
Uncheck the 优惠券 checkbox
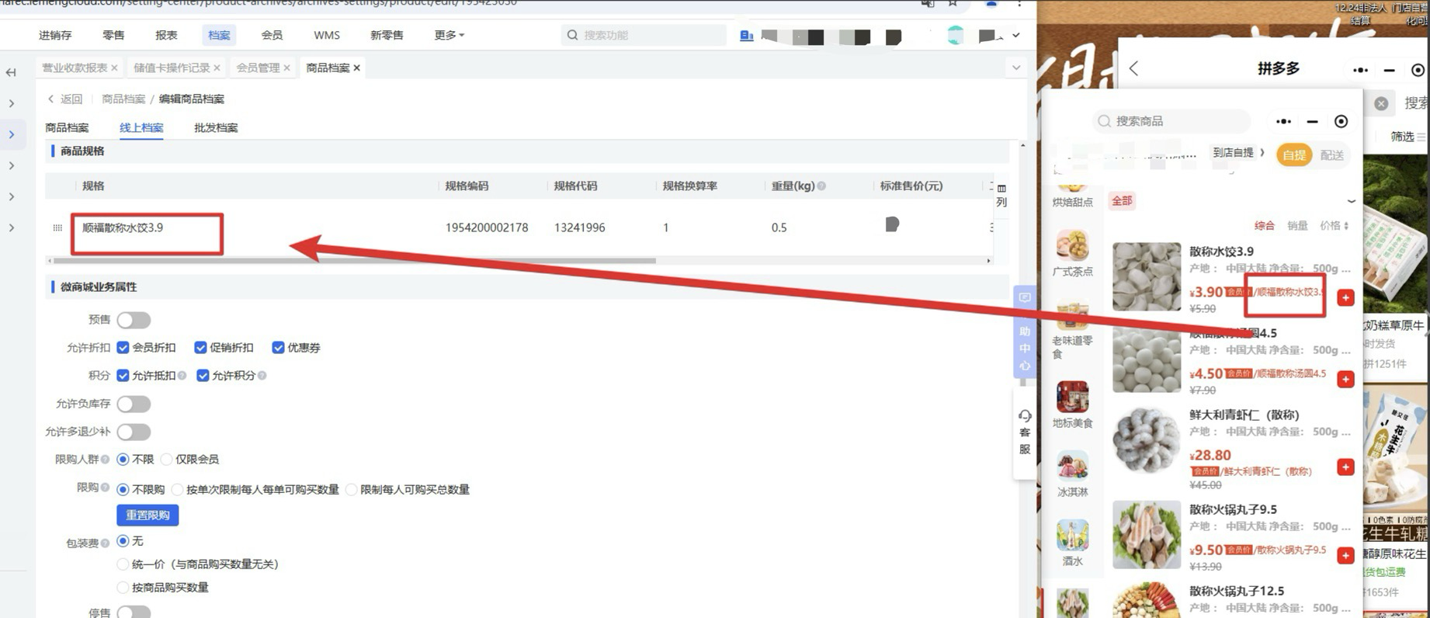click(x=278, y=347)
